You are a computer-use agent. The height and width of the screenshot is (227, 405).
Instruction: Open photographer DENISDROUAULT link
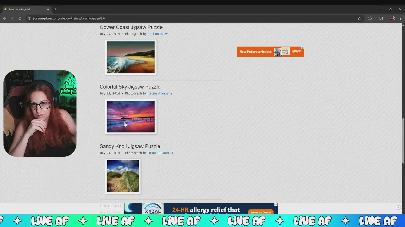(x=160, y=153)
